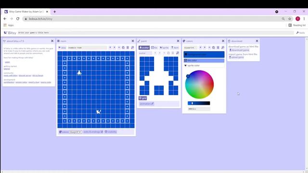308x173 pixels.
Task: Go to next room arrow
Action: tap(115, 48)
